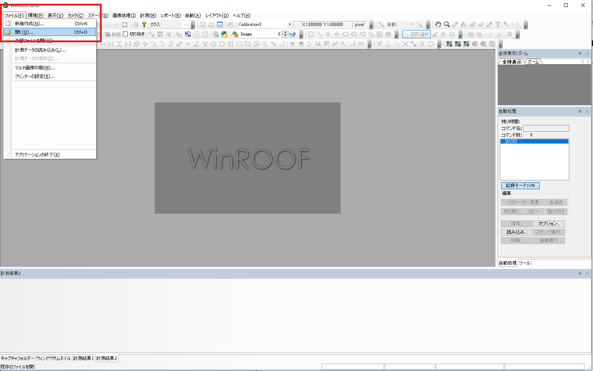Pin the 全体表示/ズーム panel
The width and height of the screenshot is (593, 371).
pos(580,53)
